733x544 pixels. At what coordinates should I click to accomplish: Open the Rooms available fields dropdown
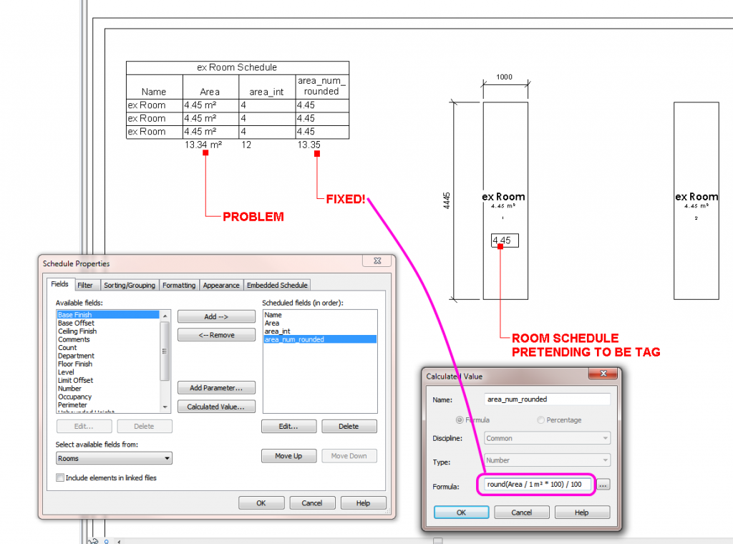tap(166, 458)
